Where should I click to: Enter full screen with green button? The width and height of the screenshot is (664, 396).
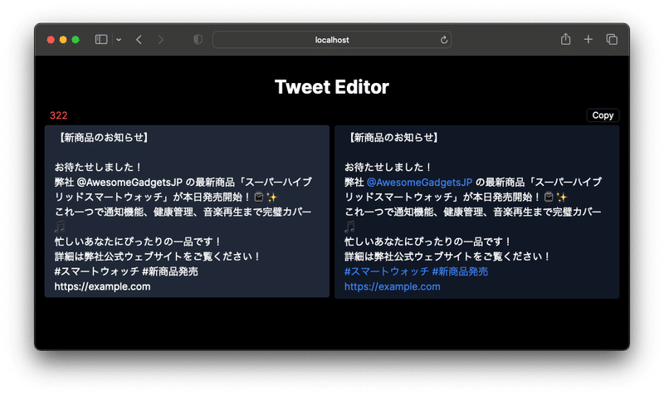coord(76,39)
